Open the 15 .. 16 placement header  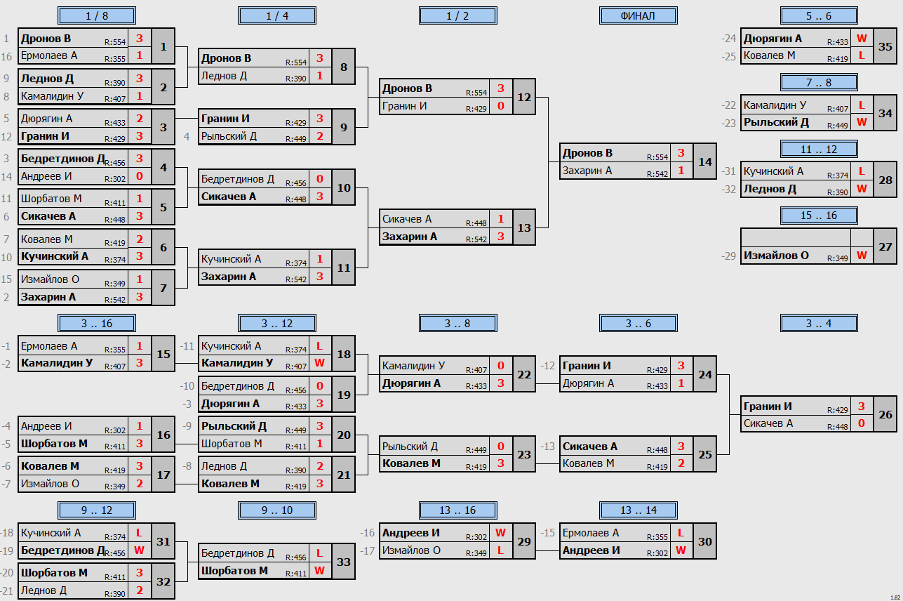(819, 216)
